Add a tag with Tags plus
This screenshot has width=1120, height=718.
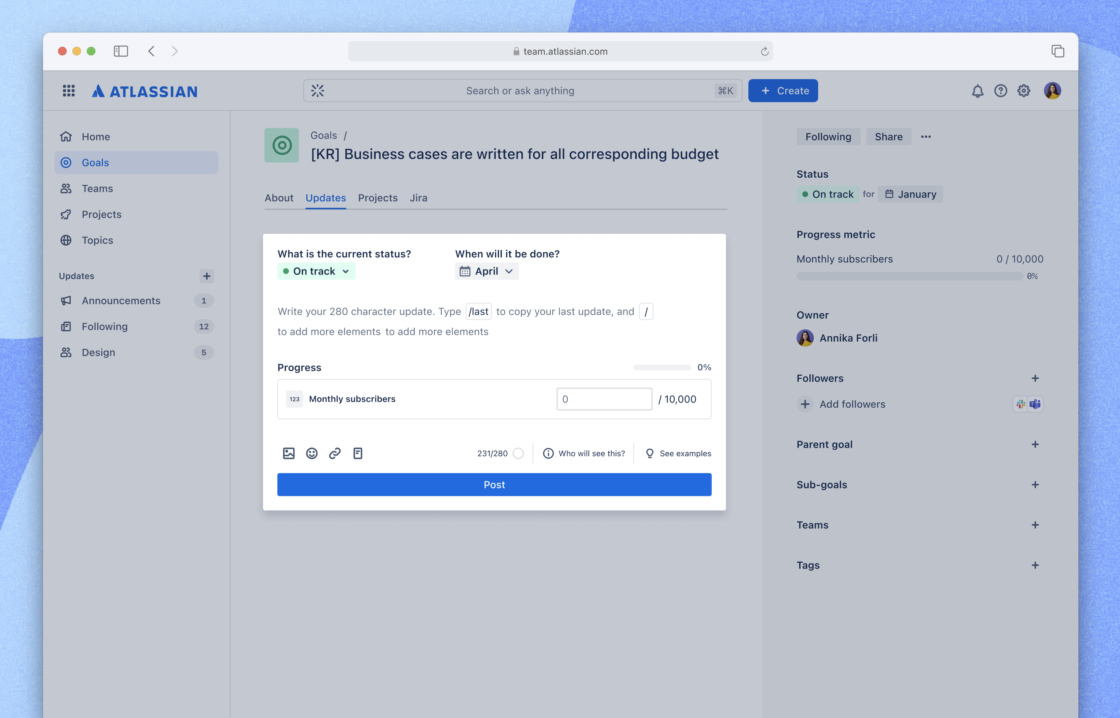point(1035,566)
